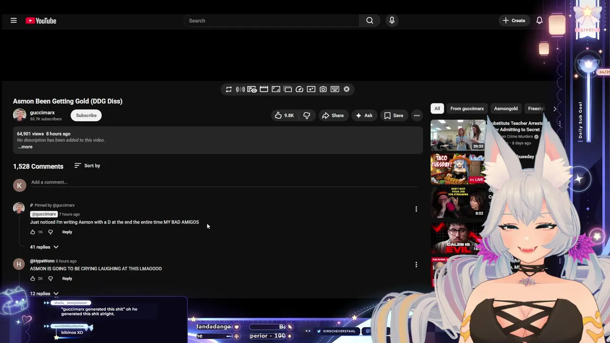Viewport: 610px width, 343px height.
Task: Share the video
Action: 333,115
